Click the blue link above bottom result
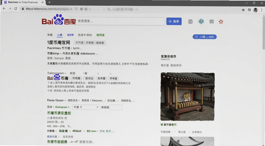This screenshot has height=146, width=265. point(52,136)
